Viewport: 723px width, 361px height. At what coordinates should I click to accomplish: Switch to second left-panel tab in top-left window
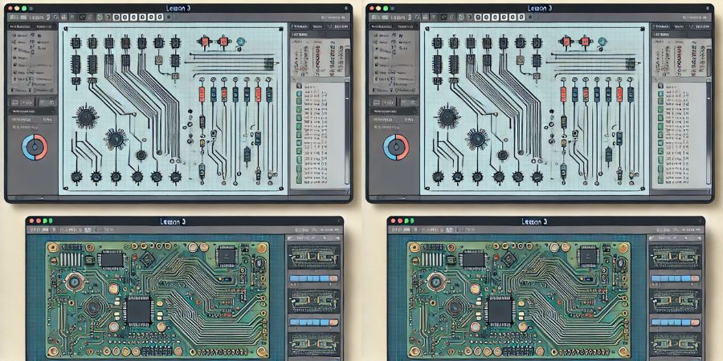(45, 26)
